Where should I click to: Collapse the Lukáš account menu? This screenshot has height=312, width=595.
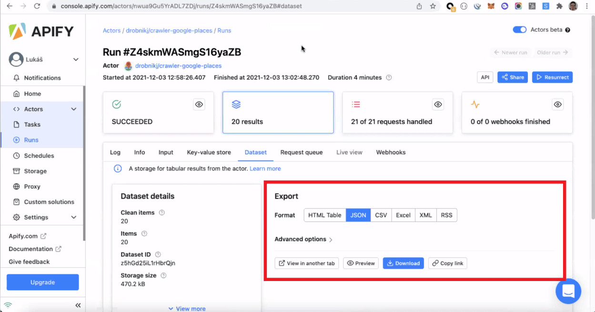tap(75, 60)
